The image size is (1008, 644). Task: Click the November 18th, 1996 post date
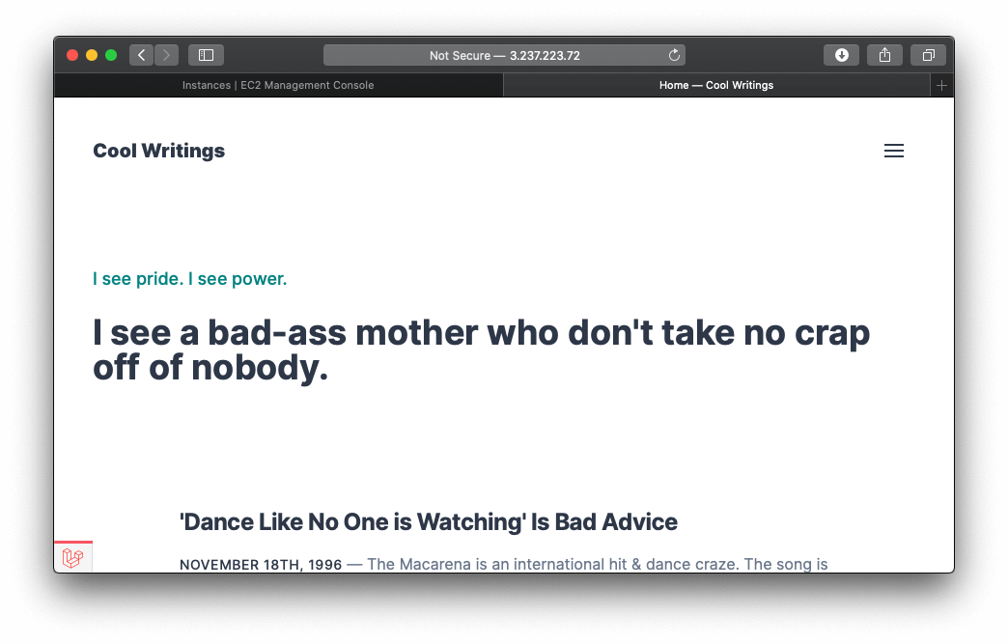coord(260,564)
